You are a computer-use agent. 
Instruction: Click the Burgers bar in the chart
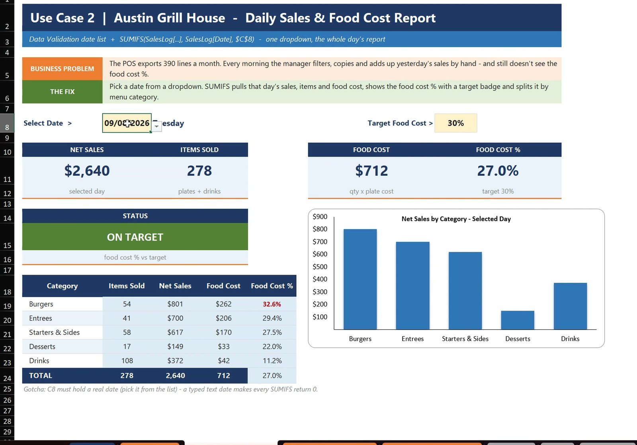360,279
